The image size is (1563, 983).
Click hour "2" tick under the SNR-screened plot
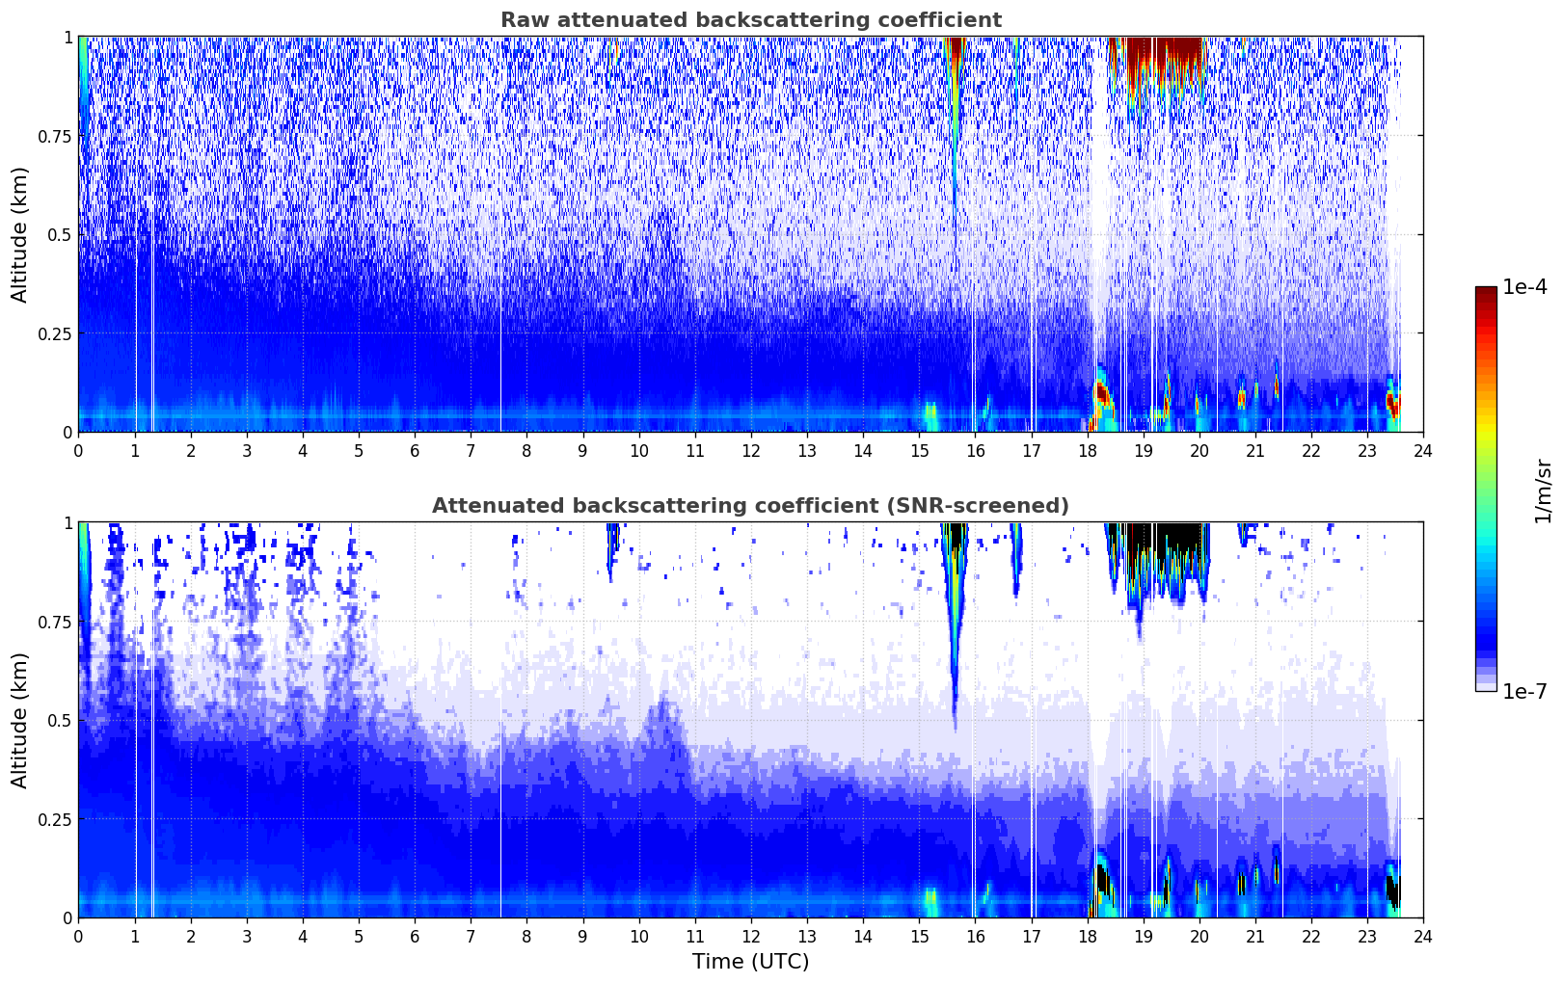pyautogui.click(x=191, y=936)
